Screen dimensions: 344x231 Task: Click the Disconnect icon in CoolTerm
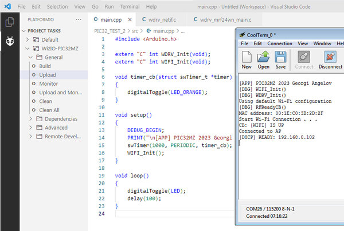pyautogui.click(x=330, y=57)
